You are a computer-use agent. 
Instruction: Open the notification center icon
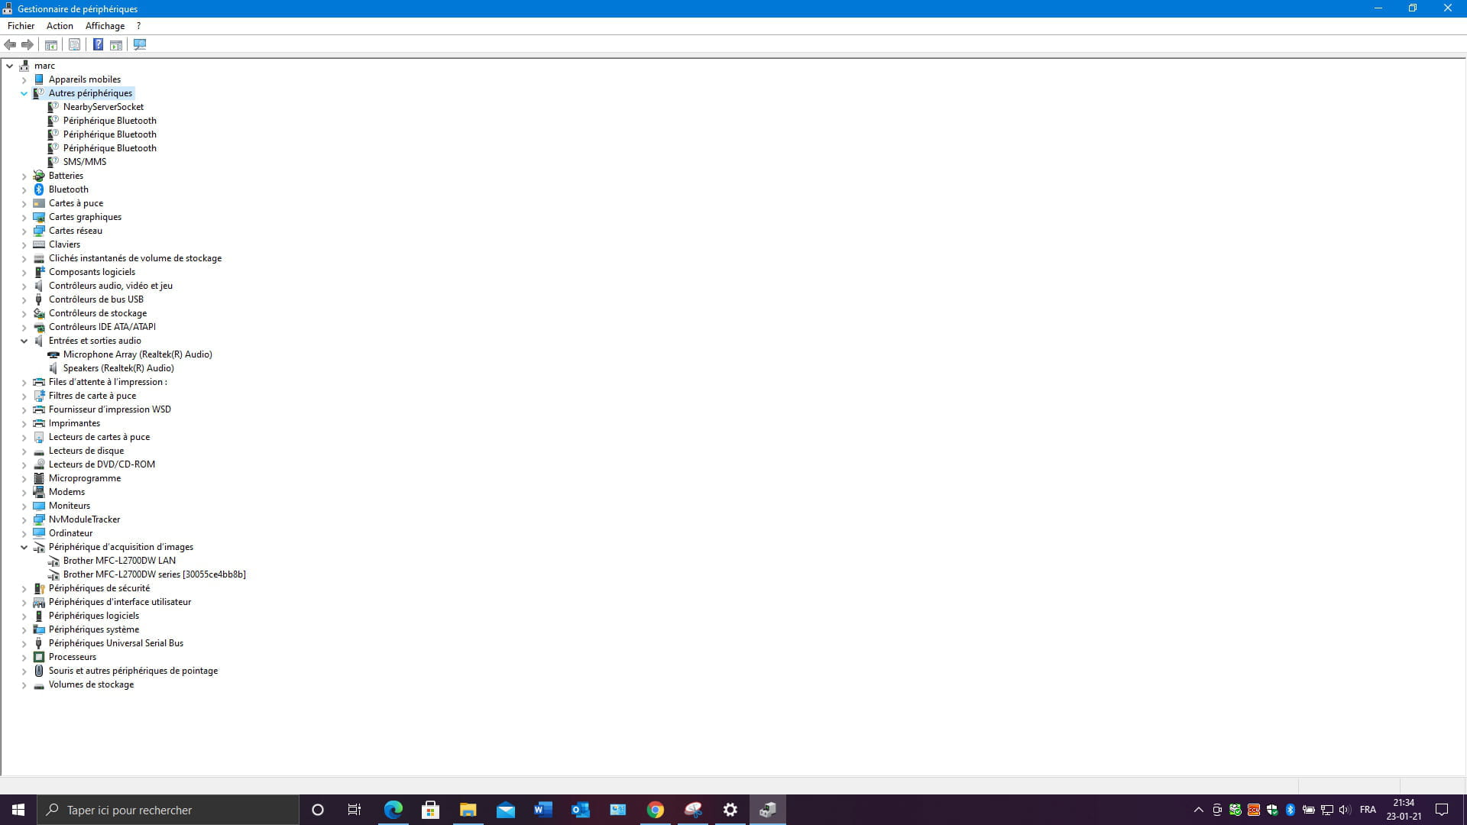pyautogui.click(x=1442, y=810)
